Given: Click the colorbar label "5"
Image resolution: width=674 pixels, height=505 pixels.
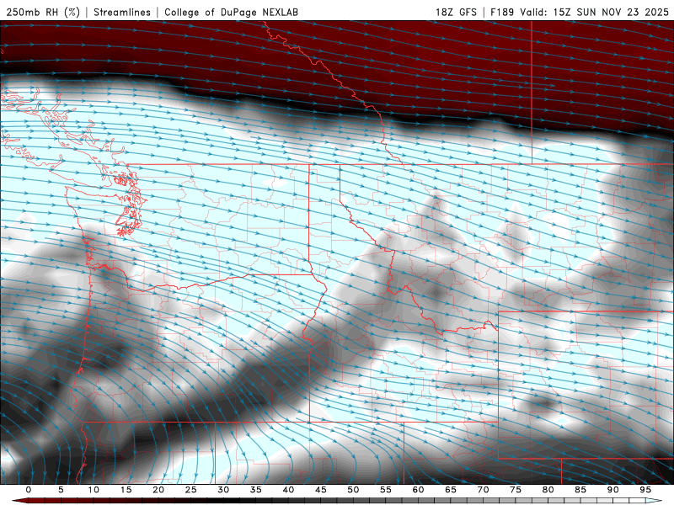Looking at the screenshot, I should point(61,490).
